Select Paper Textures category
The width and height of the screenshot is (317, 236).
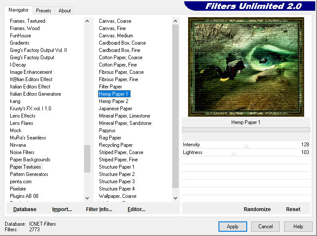point(25,167)
